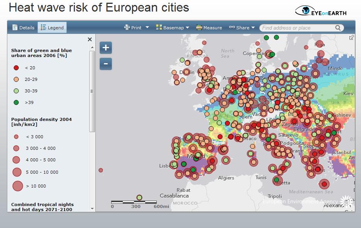Screen dimensions: 361x228
Task: Click the Share link icon
Action: point(232,27)
